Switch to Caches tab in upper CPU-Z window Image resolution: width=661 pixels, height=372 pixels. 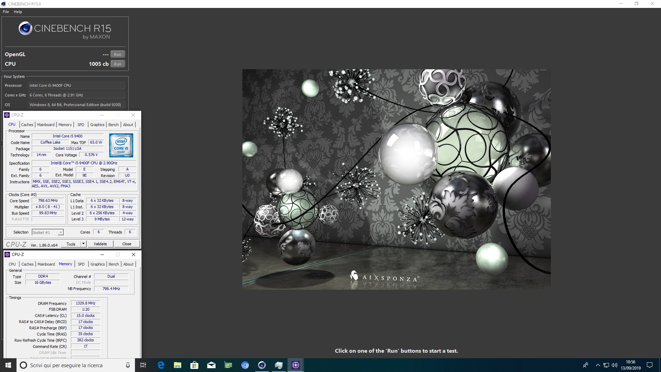click(x=27, y=125)
